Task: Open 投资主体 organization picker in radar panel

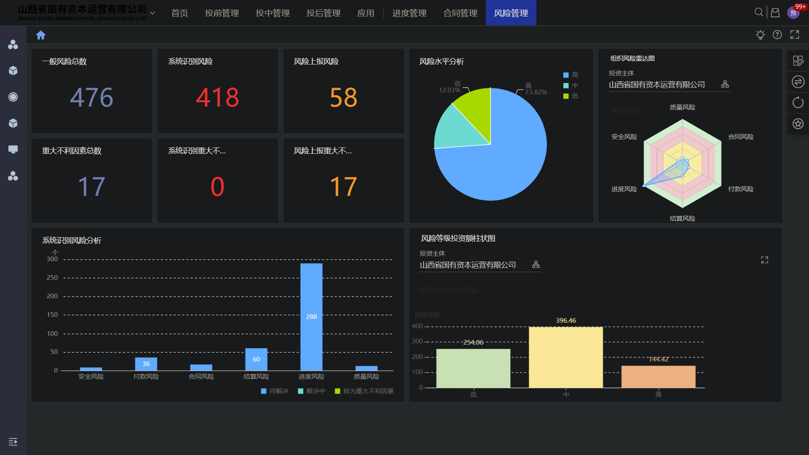Action: coord(725,84)
